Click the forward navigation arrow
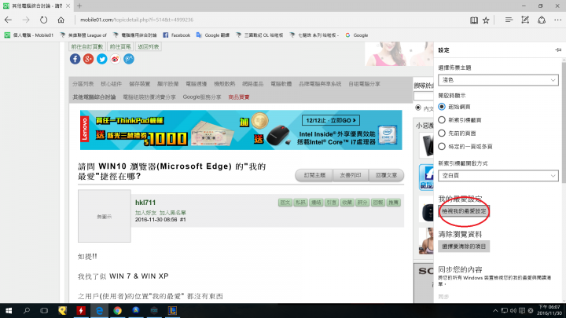Viewport: 566px width, 318px height. click(x=26, y=20)
